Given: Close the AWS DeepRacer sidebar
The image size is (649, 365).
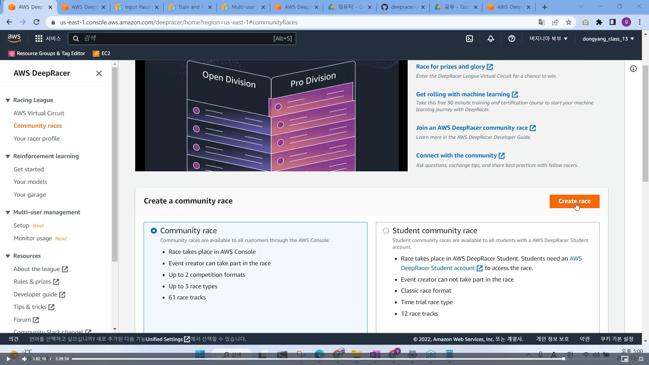Looking at the screenshot, I should pos(99,73).
